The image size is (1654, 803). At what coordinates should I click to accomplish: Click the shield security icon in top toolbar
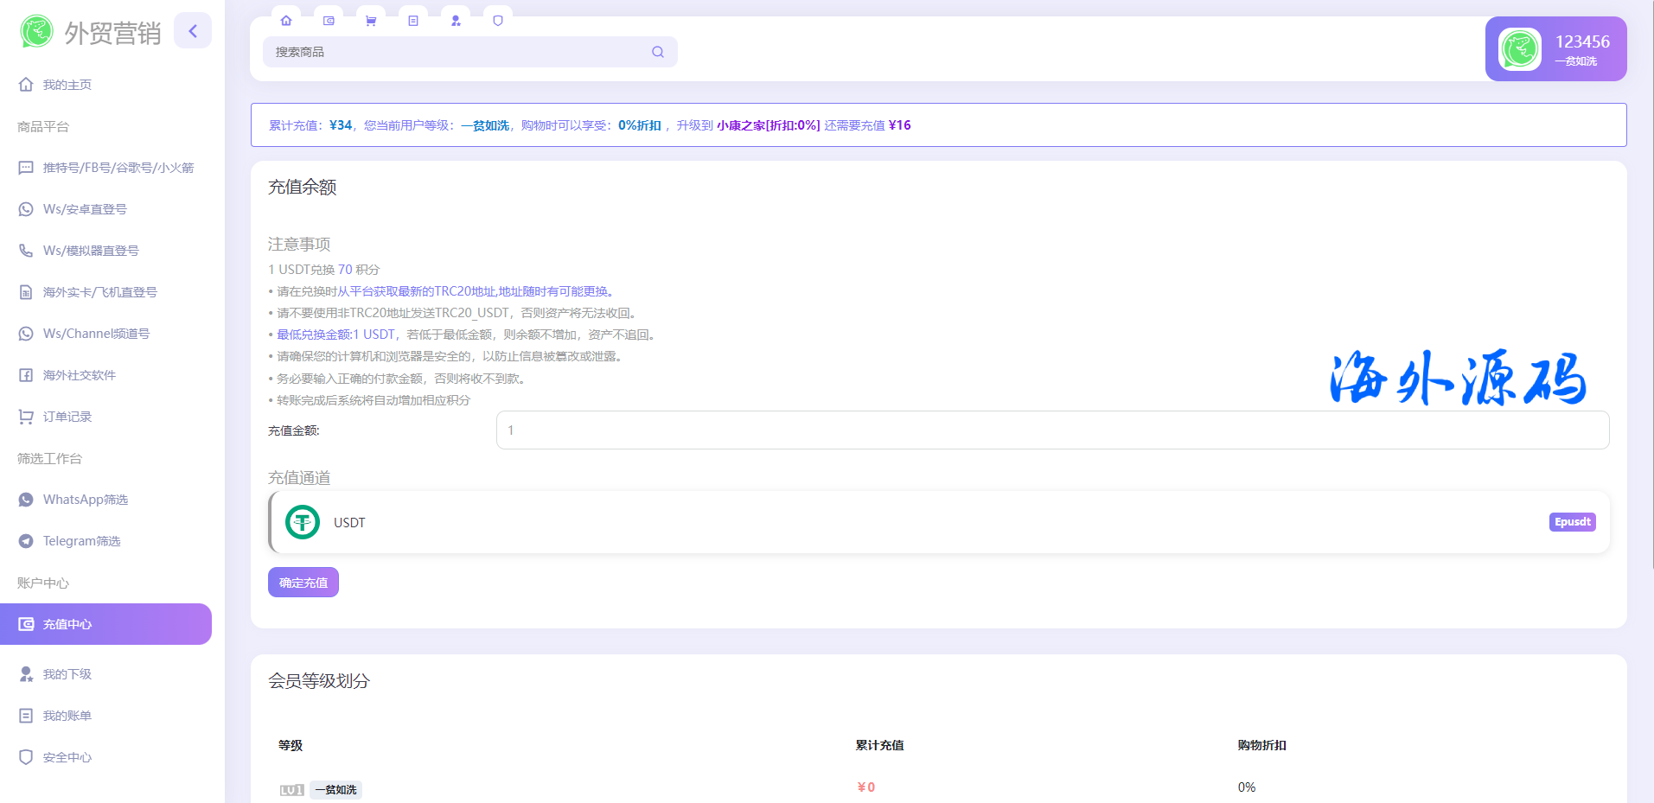pyautogui.click(x=498, y=21)
